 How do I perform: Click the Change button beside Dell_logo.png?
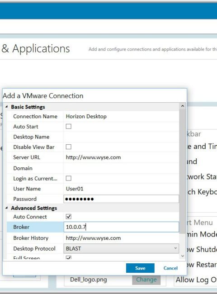(146, 280)
